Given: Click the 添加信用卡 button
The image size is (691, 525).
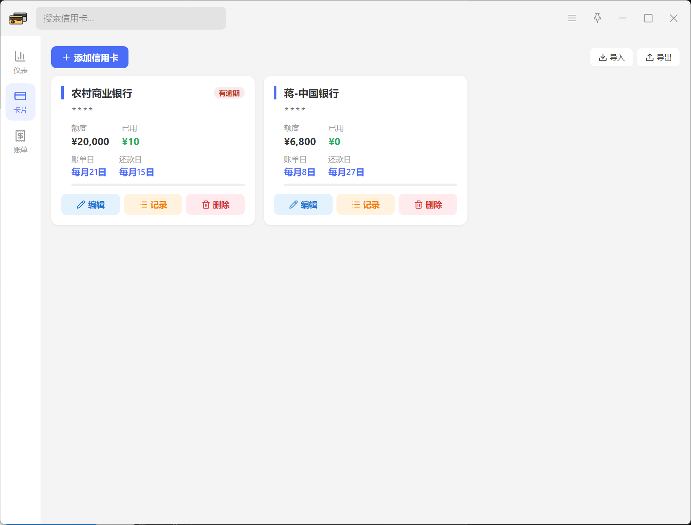Looking at the screenshot, I should click(90, 57).
